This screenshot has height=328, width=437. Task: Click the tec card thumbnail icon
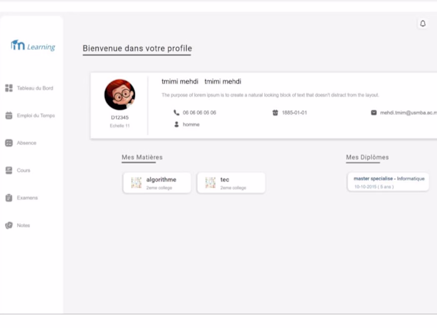point(210,182)
